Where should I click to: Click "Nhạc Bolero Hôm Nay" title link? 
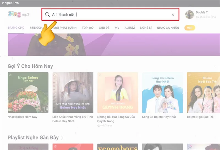tap(23, 117)
